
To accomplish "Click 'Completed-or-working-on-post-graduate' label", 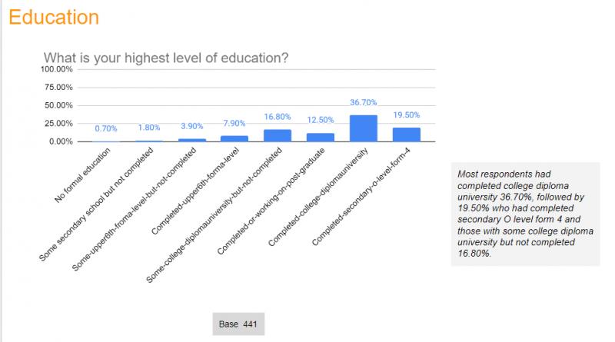I will (x=271, y=201).
